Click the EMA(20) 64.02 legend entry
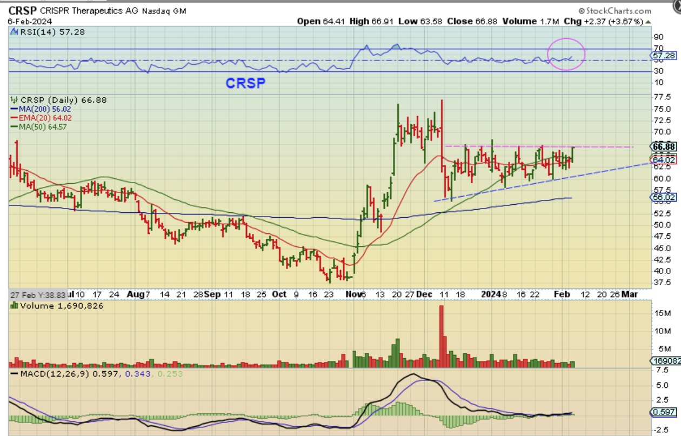 point(42,118)
